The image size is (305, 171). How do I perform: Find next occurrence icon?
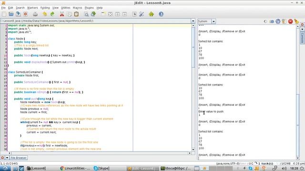click(x=93, y=14)
